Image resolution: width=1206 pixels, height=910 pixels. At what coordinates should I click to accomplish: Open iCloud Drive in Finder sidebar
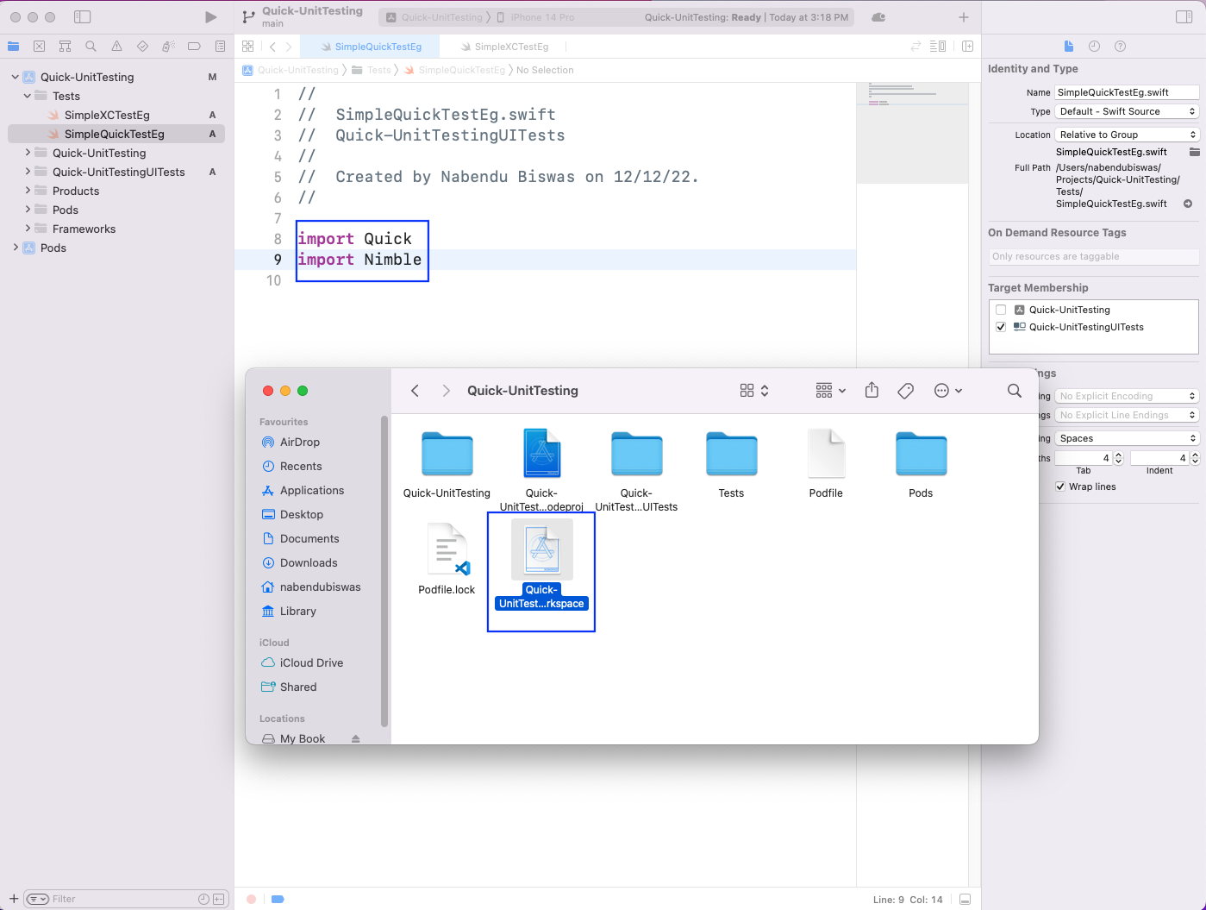(311, 662)
